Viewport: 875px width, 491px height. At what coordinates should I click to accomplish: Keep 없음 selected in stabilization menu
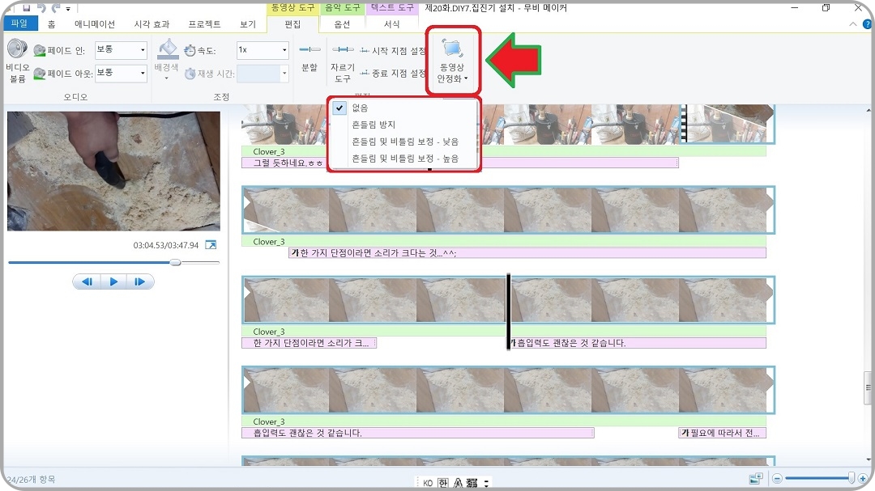[365, 107]
